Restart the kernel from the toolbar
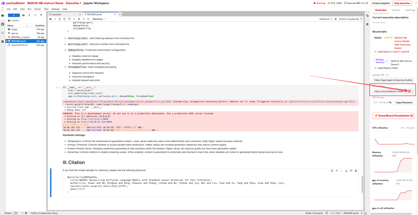Image resolution: width=418 pixels, height=215 pixels. [x=83, y=19]
